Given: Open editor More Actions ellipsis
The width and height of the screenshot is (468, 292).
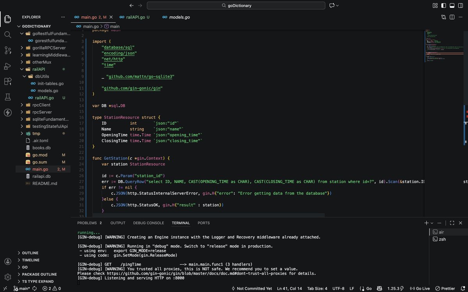Looking at the screenshot, I should tap(461, 17).
